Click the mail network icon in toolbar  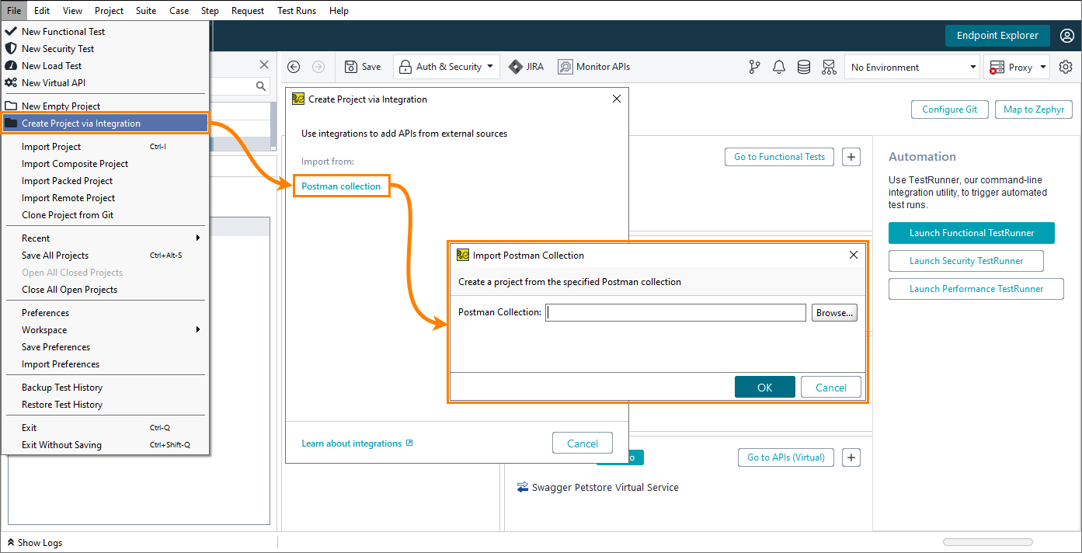coord(829,67)
